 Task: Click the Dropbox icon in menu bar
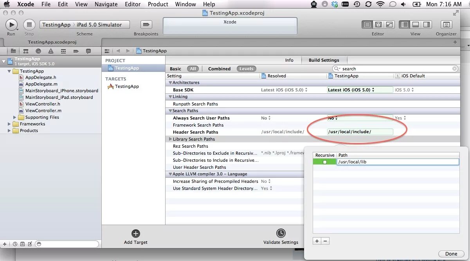(x=334, y=4)
